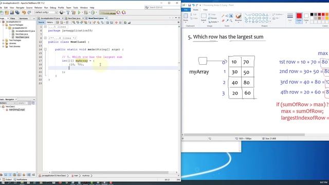Screen dimensions: 329x185
Task: Select the Text tool in Paint
Action: 231,16
